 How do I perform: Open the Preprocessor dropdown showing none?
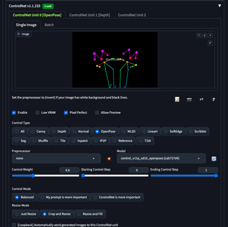[56, 158]
